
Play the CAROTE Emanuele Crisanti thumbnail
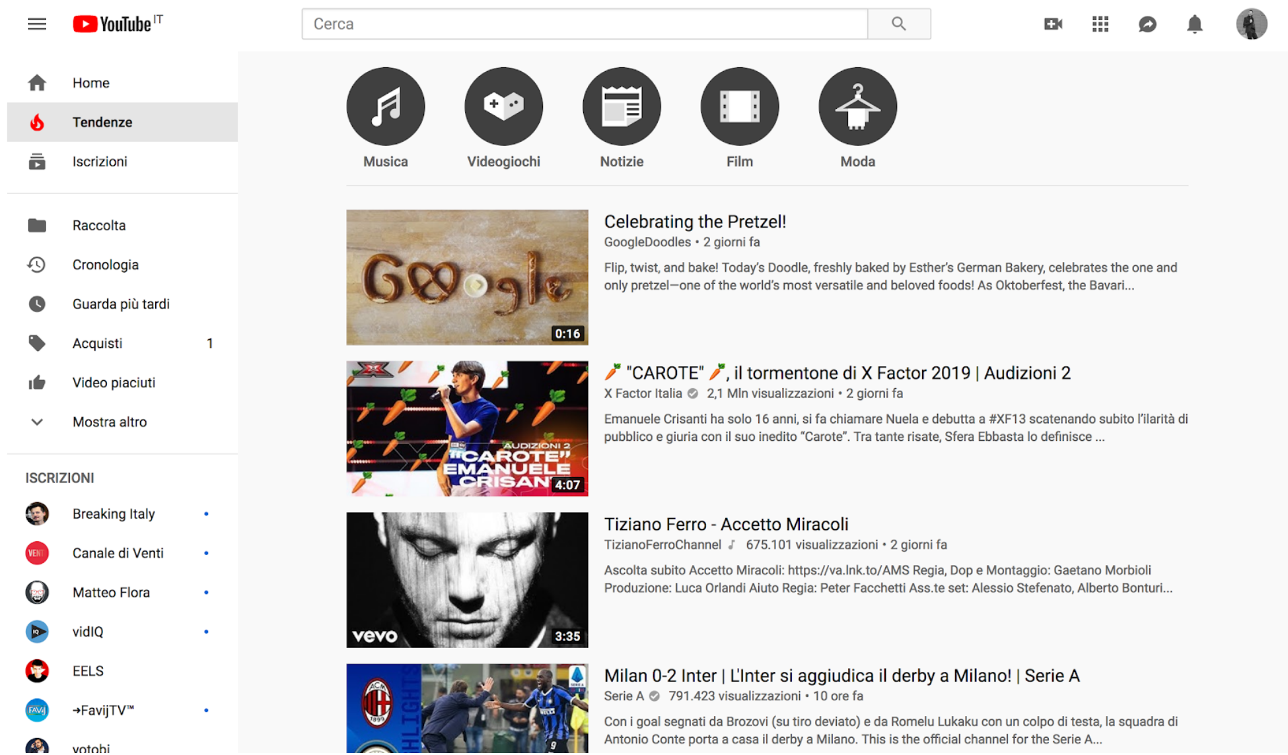467,428
